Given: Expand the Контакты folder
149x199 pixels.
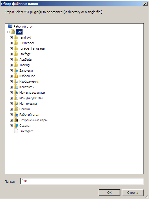Looking at the screenshot, I should tap(11, 87).
